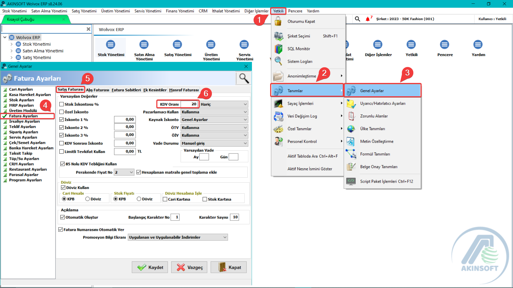Click the Sistem Logları magnifier icon

click(278, 61)
